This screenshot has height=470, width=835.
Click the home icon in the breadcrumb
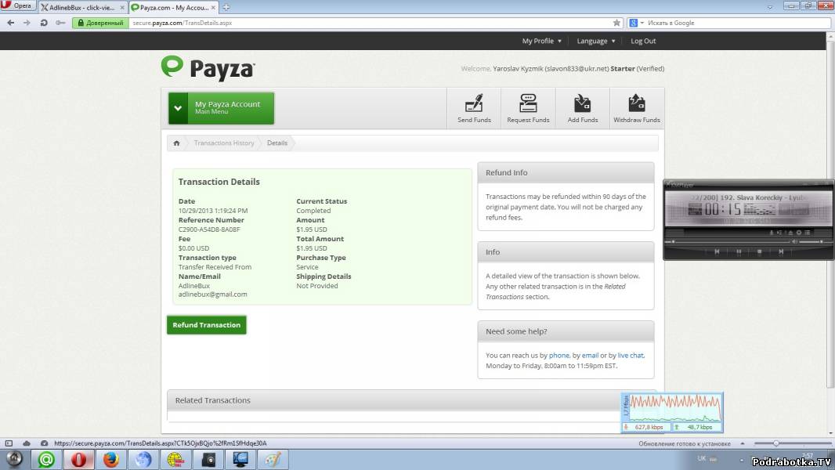pos(177,143)
